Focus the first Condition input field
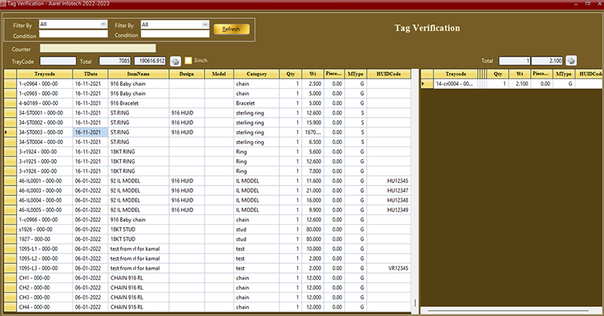Image resolution: width=604 pixels, height=316 pixels. (x=73, y=34)
